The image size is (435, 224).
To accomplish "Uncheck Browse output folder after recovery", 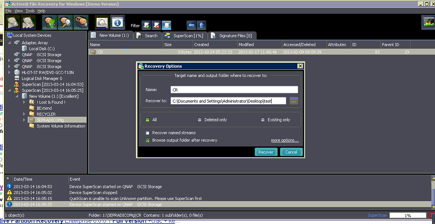I will coord(147,140).
